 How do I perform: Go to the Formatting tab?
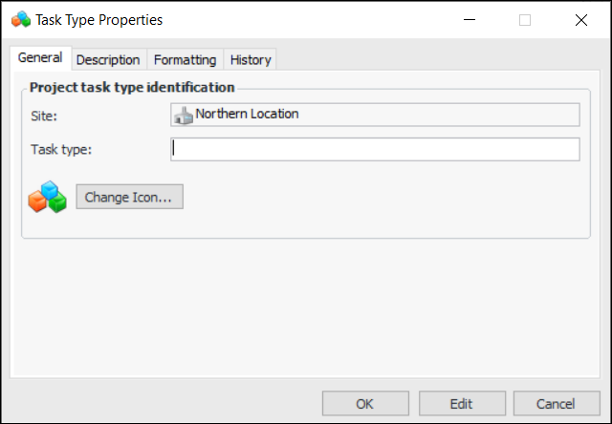185,59
